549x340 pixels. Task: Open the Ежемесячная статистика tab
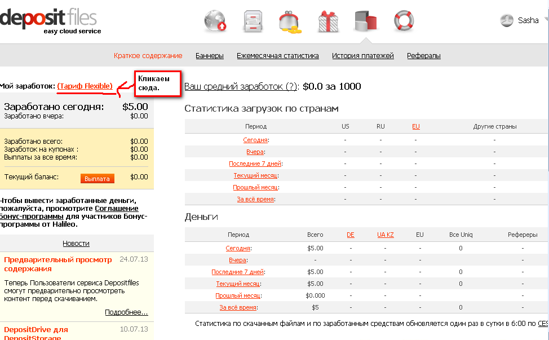(278, 56)
